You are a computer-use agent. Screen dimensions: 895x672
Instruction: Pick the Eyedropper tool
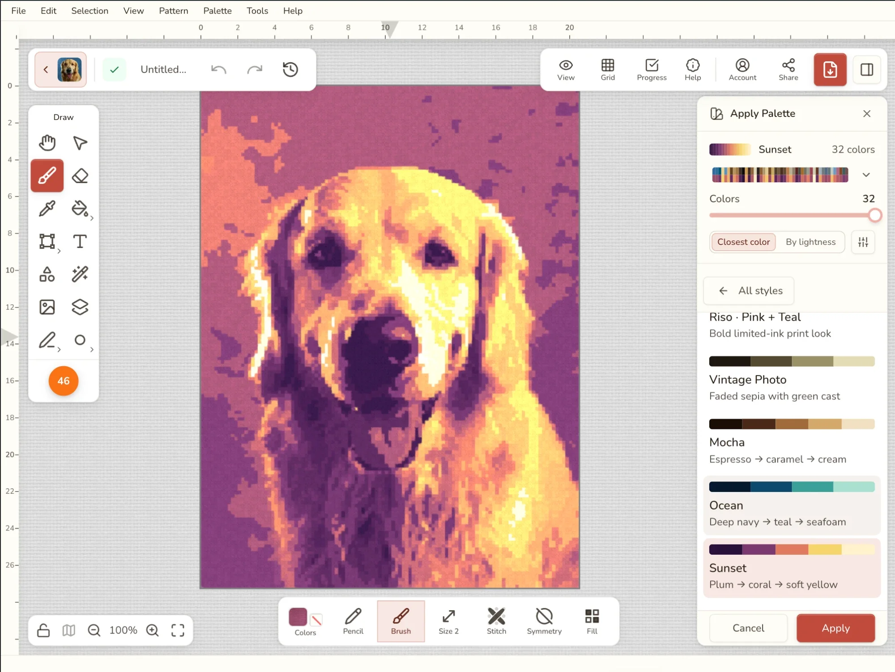47,209
